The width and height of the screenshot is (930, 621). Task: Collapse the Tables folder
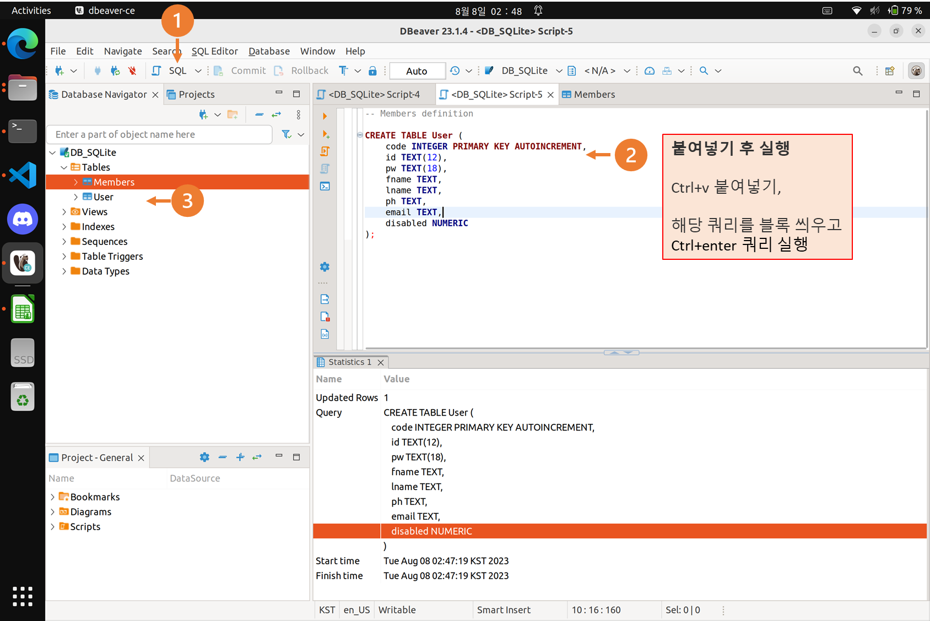(x=64, y=167)
